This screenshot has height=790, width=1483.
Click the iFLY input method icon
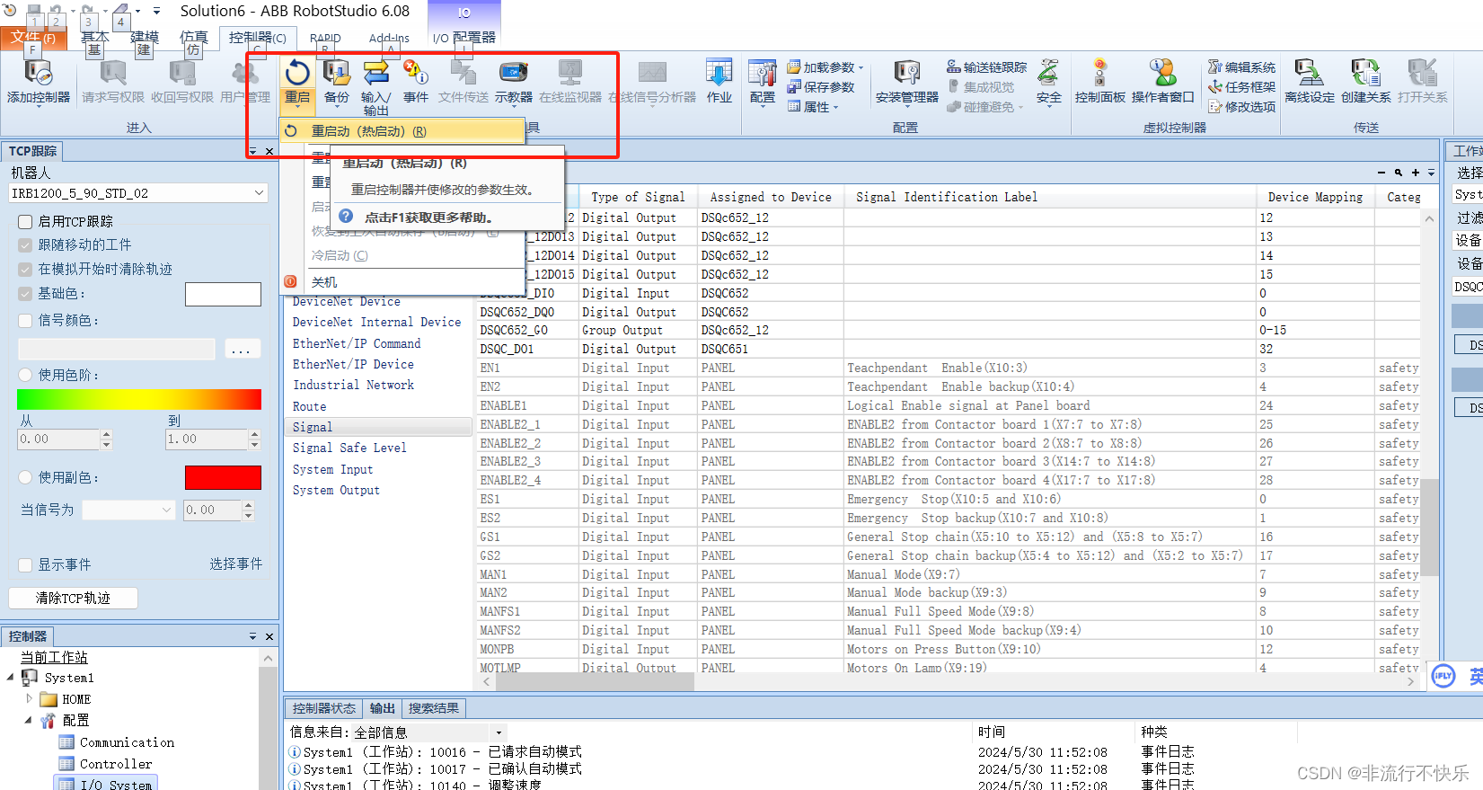[1443, 676]
